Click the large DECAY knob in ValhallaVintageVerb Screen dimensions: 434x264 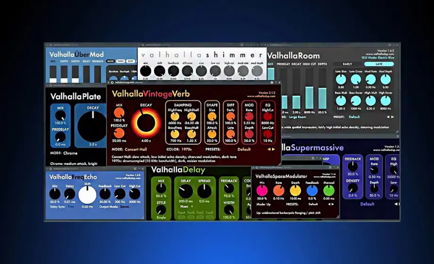(x=146, y=123)
